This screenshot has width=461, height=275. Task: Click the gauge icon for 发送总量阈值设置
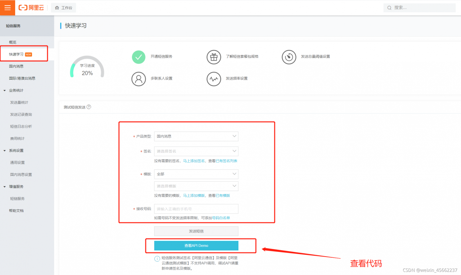[289, 57]
